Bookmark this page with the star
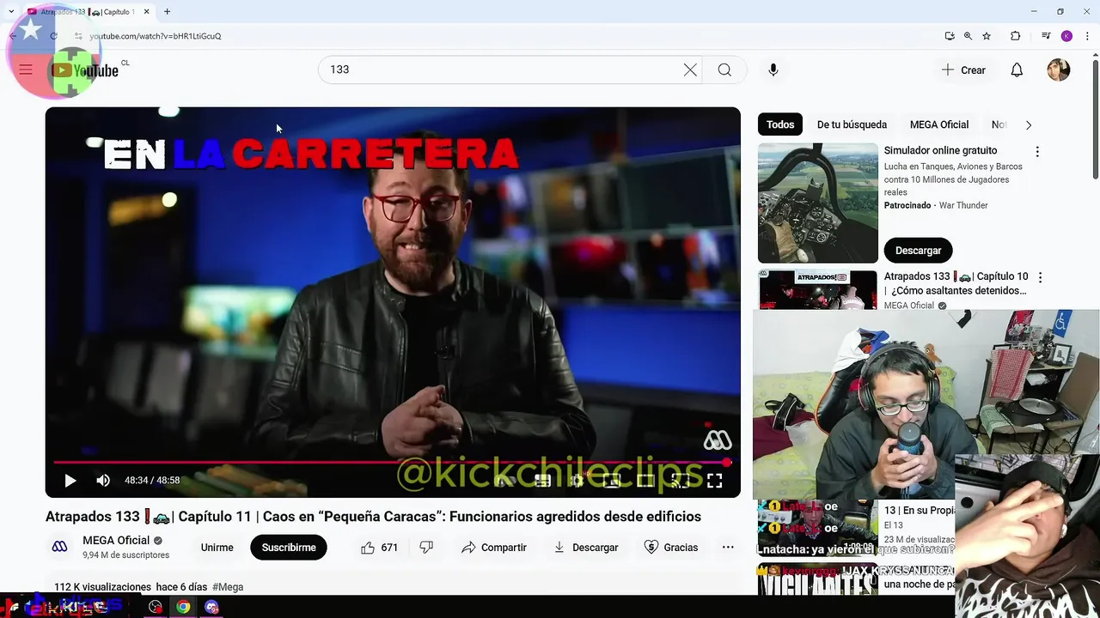Screen dimensions: 1100x618 [x=987, y=36]
